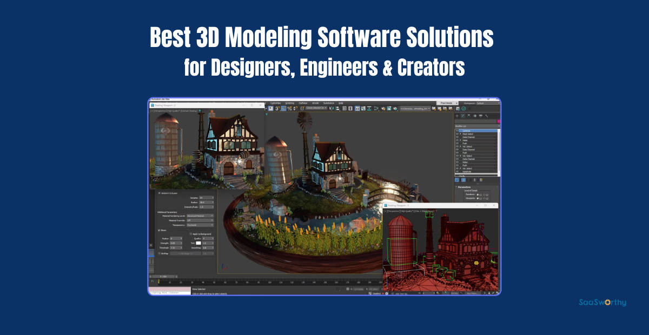
Task: Click the trash icon to remove modifier
Action: (x=475, y=180)
